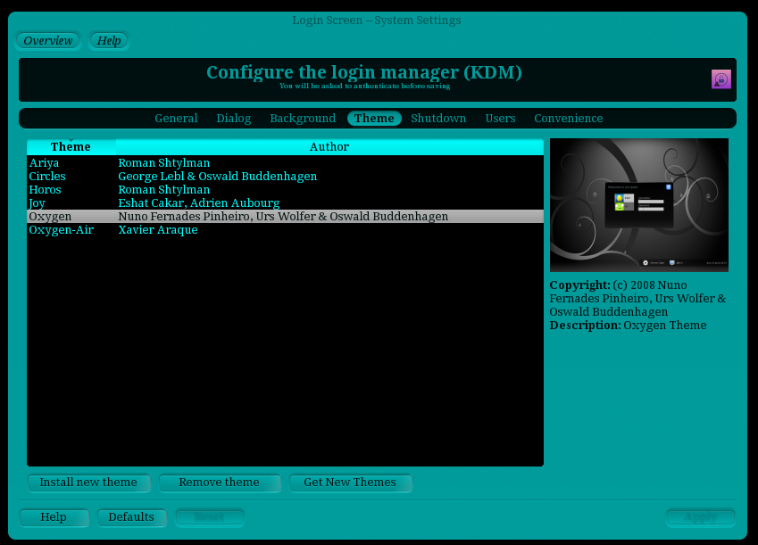Viewport: 758px width, 545px height.
Task: Sort list by Author column header
Action: pyautogui.click(x=329, y=147)
